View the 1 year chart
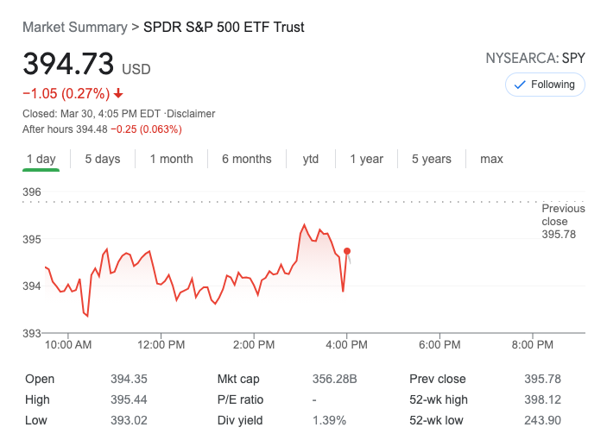607x440 pixels. click(x=366, y=159)
